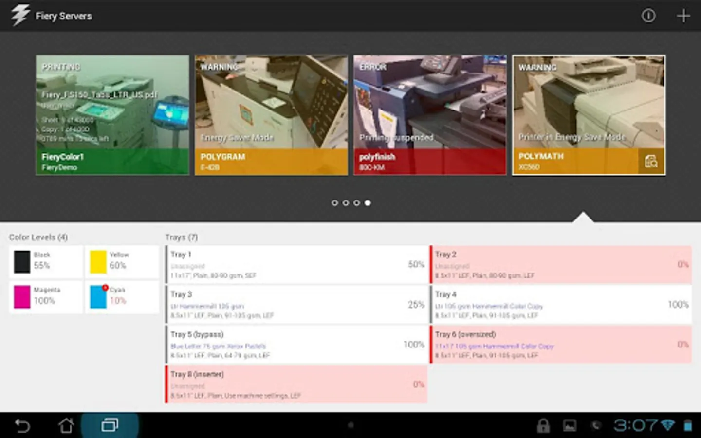
Task: Tap the red alert badge on Cyan
Action: 105,288
